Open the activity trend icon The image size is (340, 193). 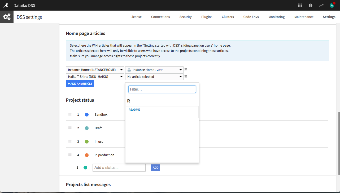[x=321, y=5]
